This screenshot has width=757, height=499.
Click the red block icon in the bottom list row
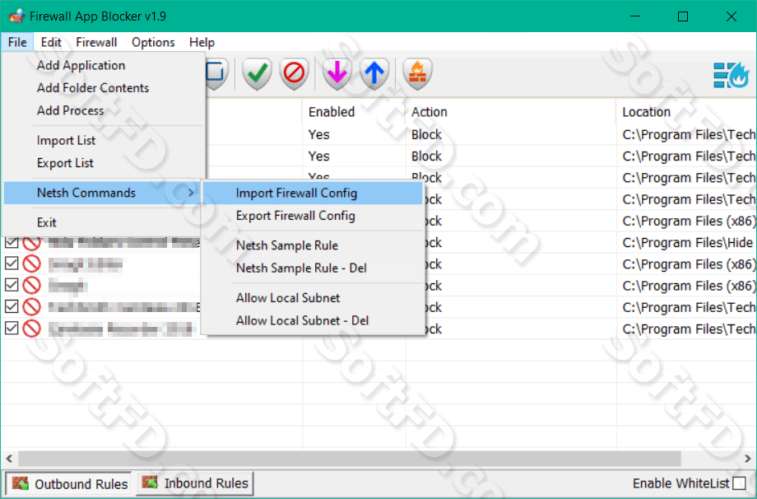[32, 329]
